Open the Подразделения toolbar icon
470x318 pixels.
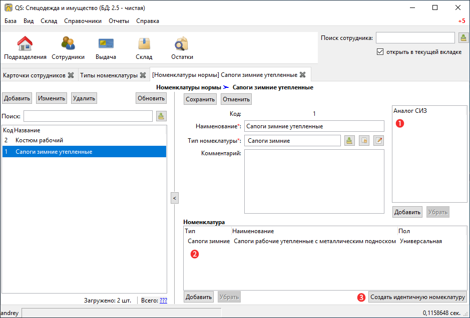pyautogui.click(x=25, y=48)
